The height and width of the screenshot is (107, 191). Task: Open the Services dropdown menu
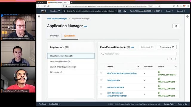[x=55, y=11]
